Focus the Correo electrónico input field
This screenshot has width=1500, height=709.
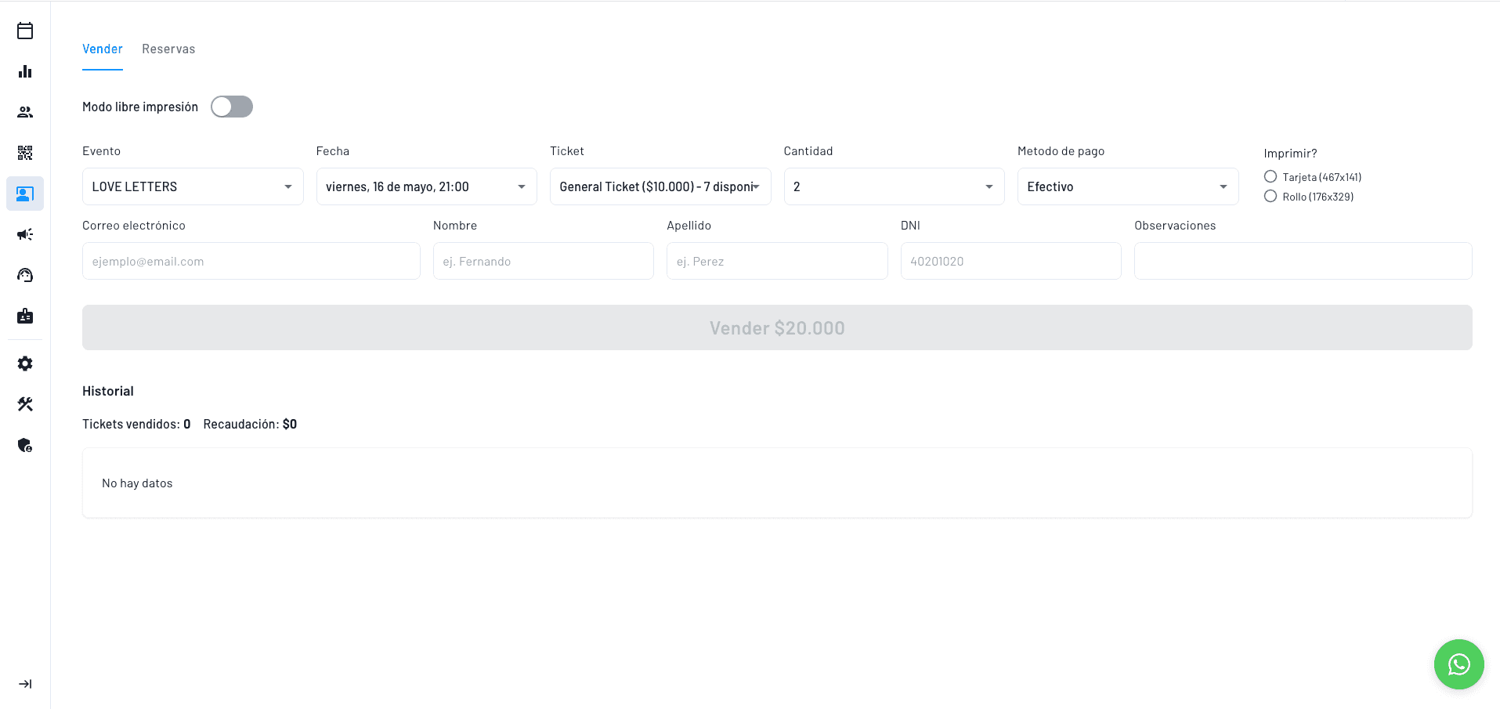(251, 261)
